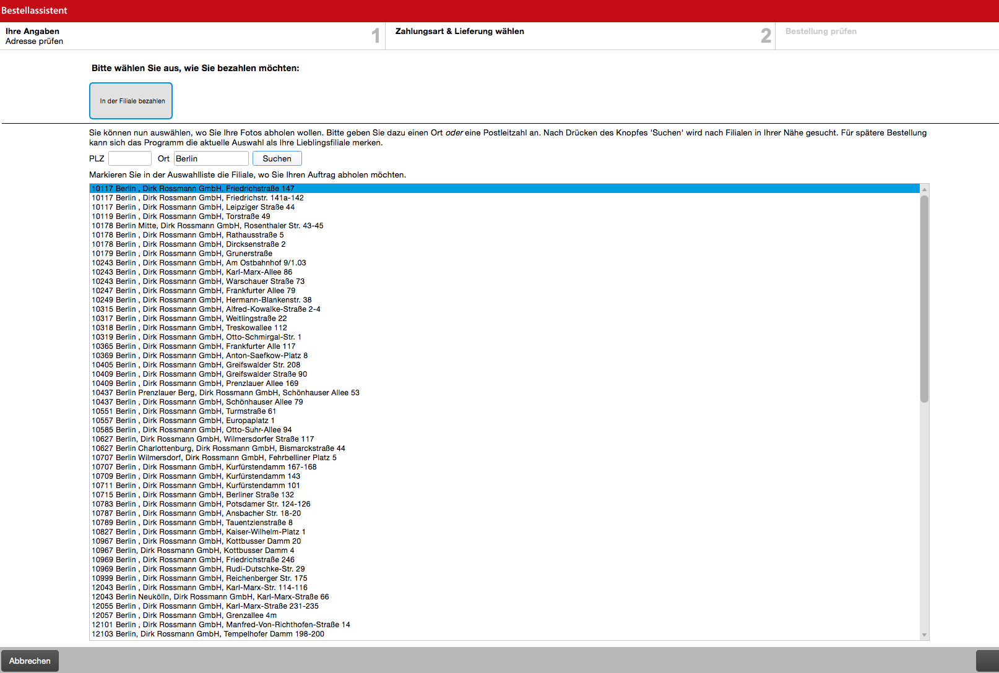Choose the Torstraße 49 branch
The height and width of the screenshot is (673, 999).
click(504, 216)
